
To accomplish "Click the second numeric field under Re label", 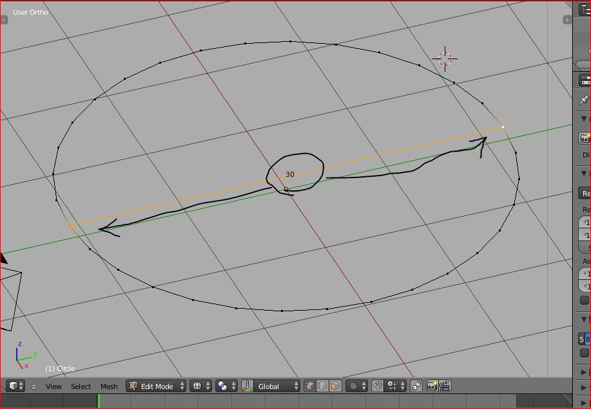I will click(x=585, y=235).
